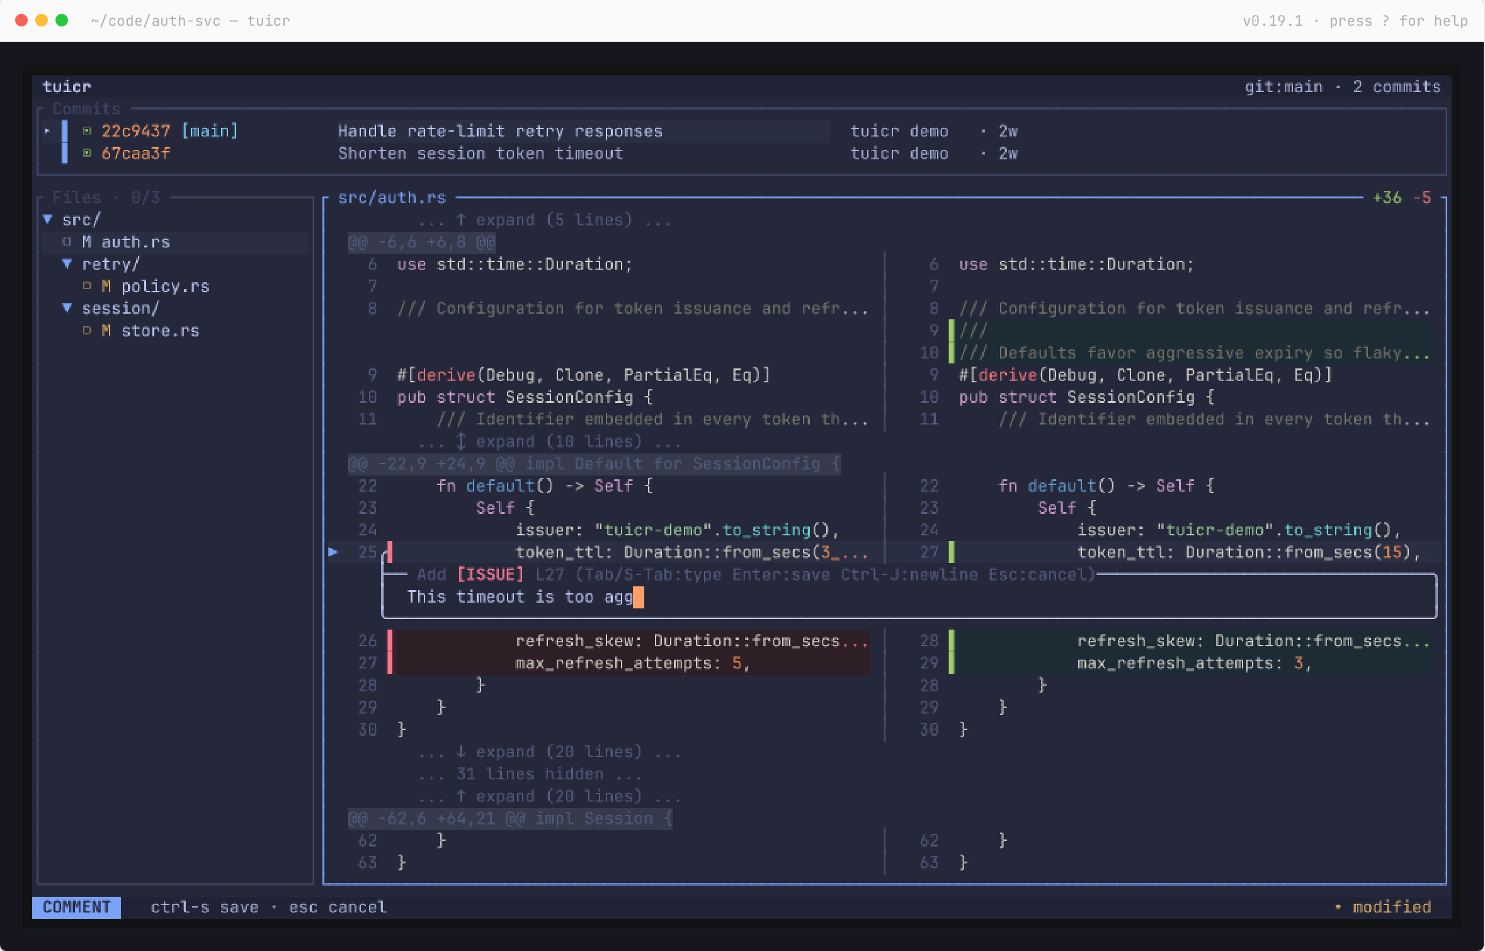This screenshot has width=1485, height=951.
Task: Click the modified status indicator
Action: coord(1383,907)
